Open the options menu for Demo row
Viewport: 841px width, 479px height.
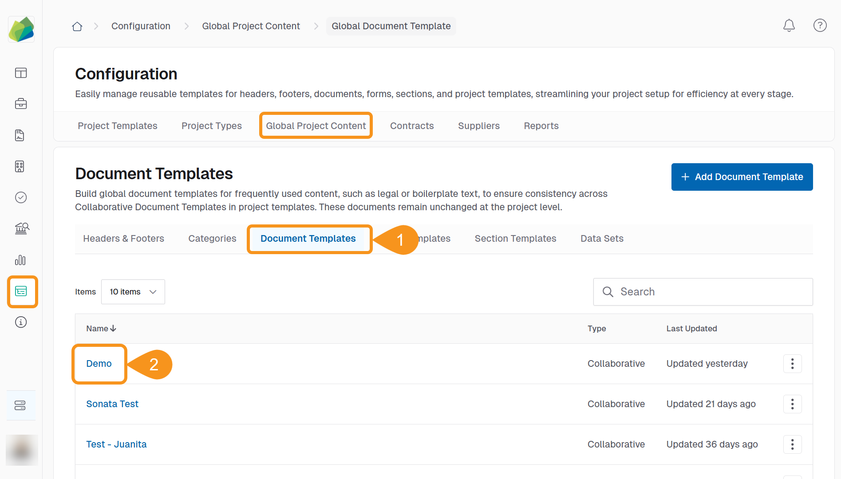(792, 364)
